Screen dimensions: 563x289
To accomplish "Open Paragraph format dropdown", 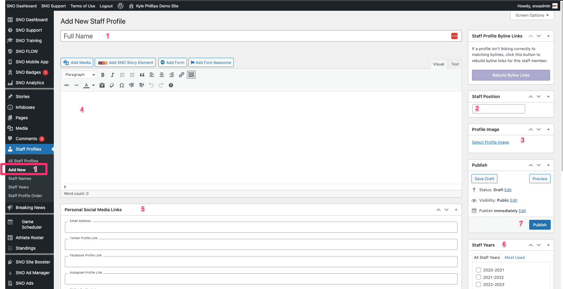I will [80, 75].
